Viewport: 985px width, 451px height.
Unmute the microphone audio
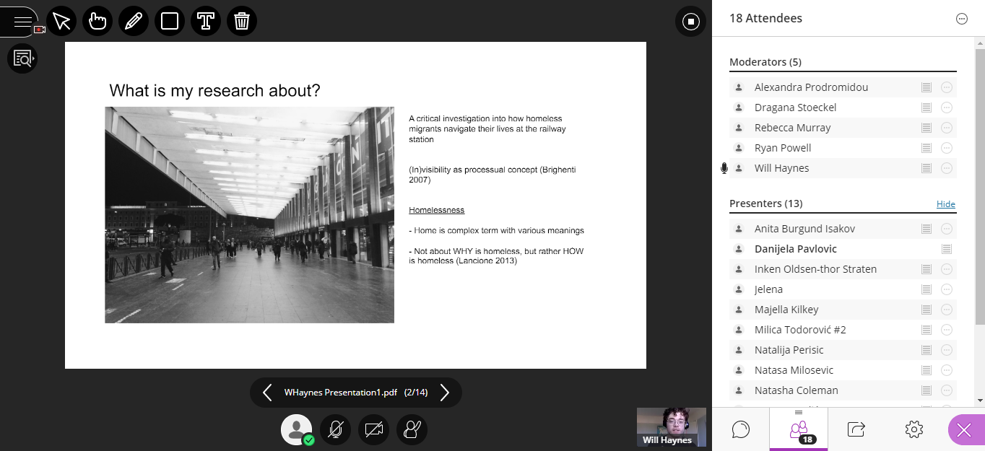click(335, 429)
